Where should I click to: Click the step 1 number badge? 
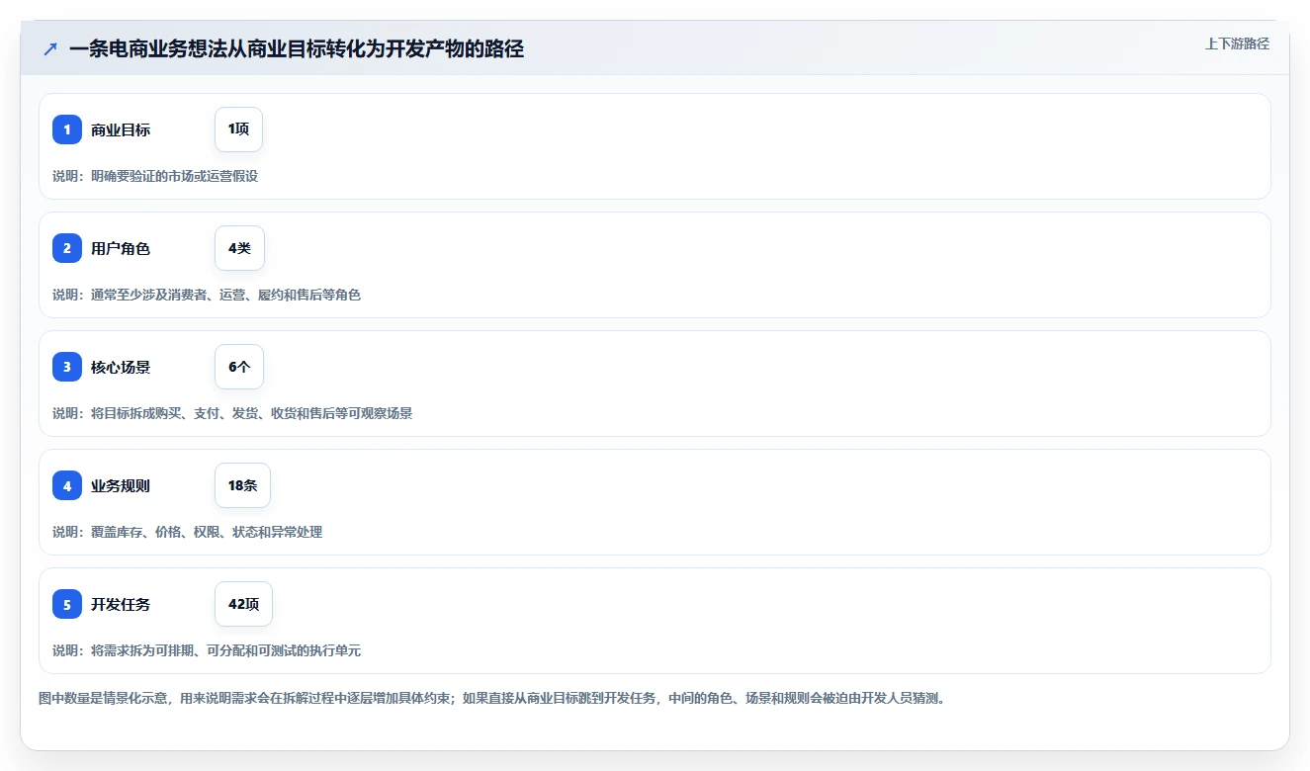point(67,129)
